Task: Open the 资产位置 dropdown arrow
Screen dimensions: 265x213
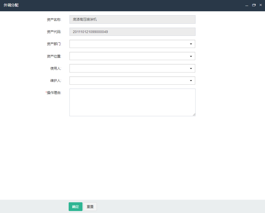Action: 191,56
